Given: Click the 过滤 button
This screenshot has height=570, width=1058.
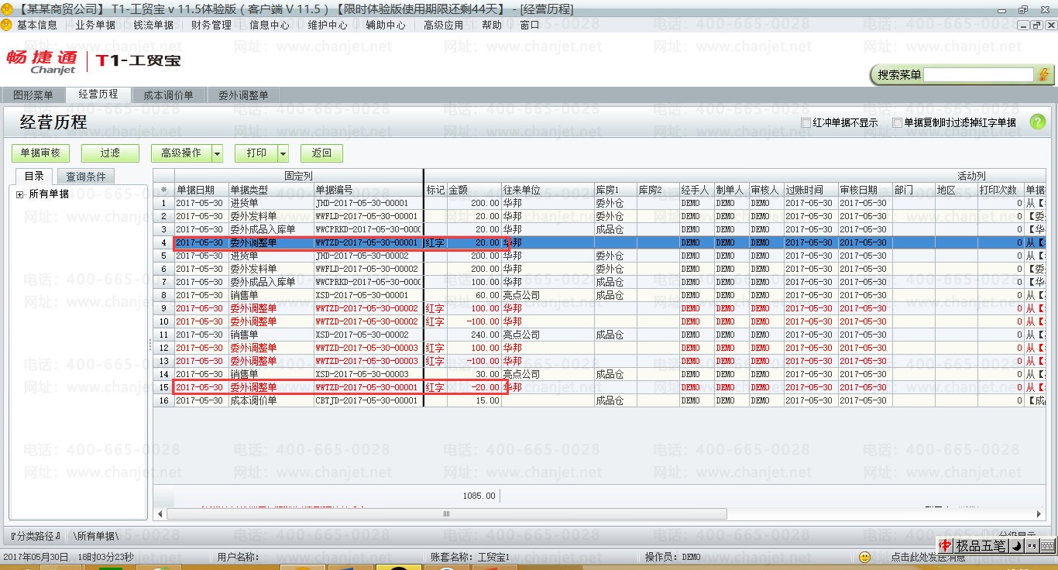Looking at the screenshot, I should (110, 153).
